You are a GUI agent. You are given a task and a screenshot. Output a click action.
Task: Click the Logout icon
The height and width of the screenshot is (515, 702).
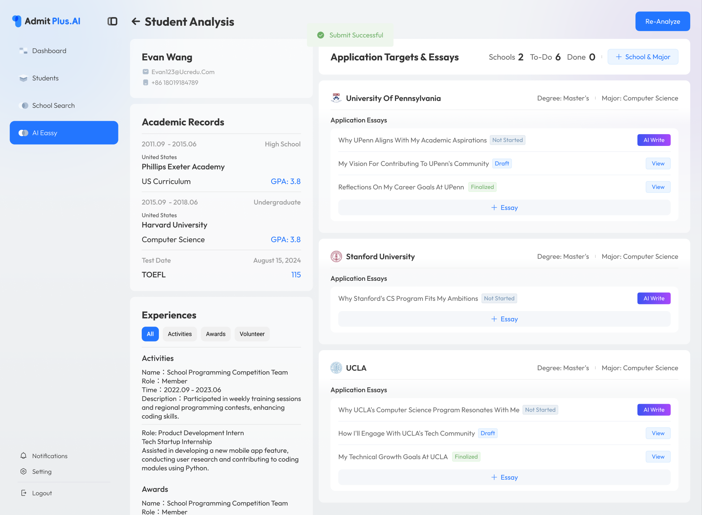(x=24, y=493)
